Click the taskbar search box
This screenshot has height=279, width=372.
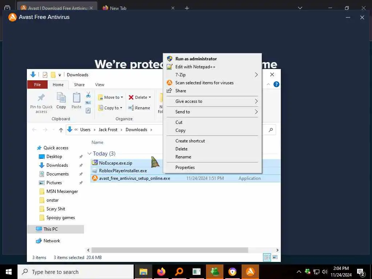76,272
